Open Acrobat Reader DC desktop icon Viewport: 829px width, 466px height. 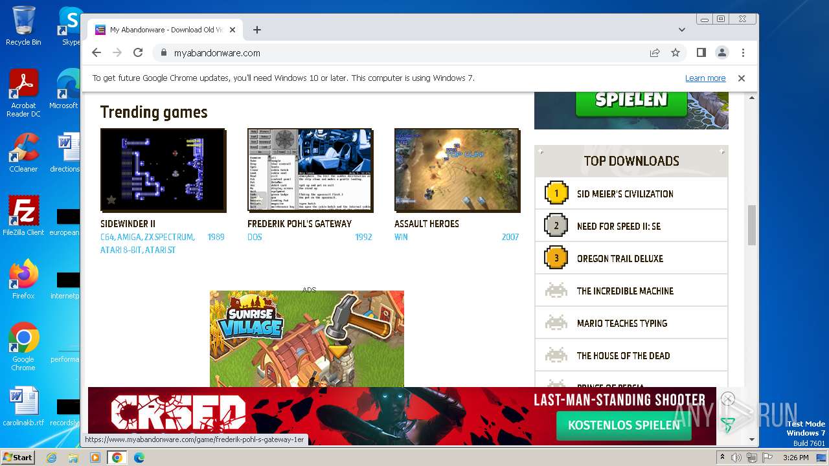tap(23, 93)
